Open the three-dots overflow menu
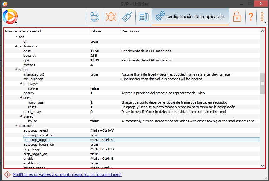This screenshot has width=269, height=181. 262,17
